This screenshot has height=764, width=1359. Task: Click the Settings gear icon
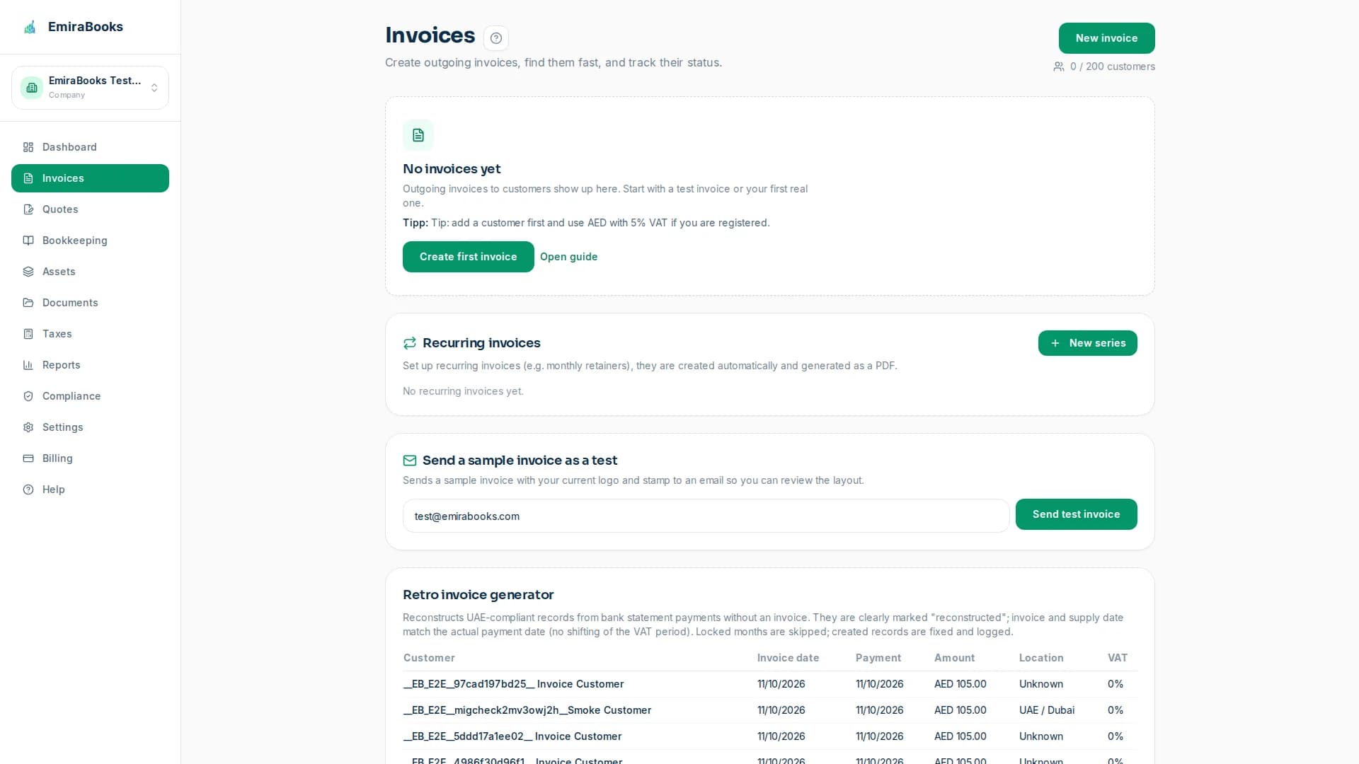click(x=28, y=427)
